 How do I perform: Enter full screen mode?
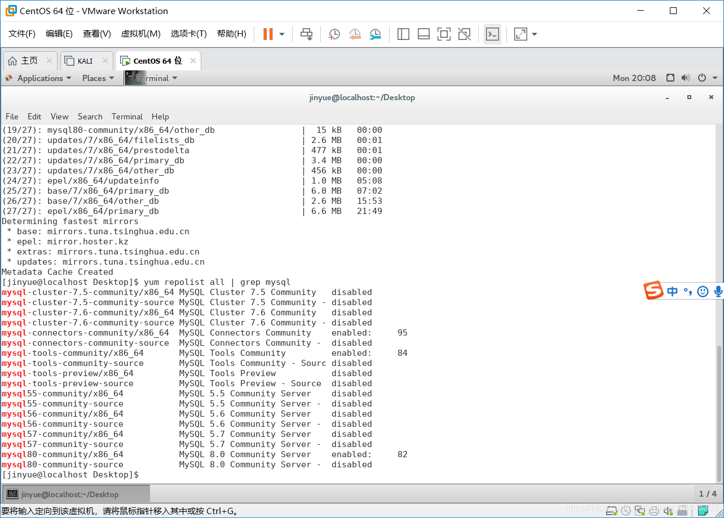(x=444, y=34)
